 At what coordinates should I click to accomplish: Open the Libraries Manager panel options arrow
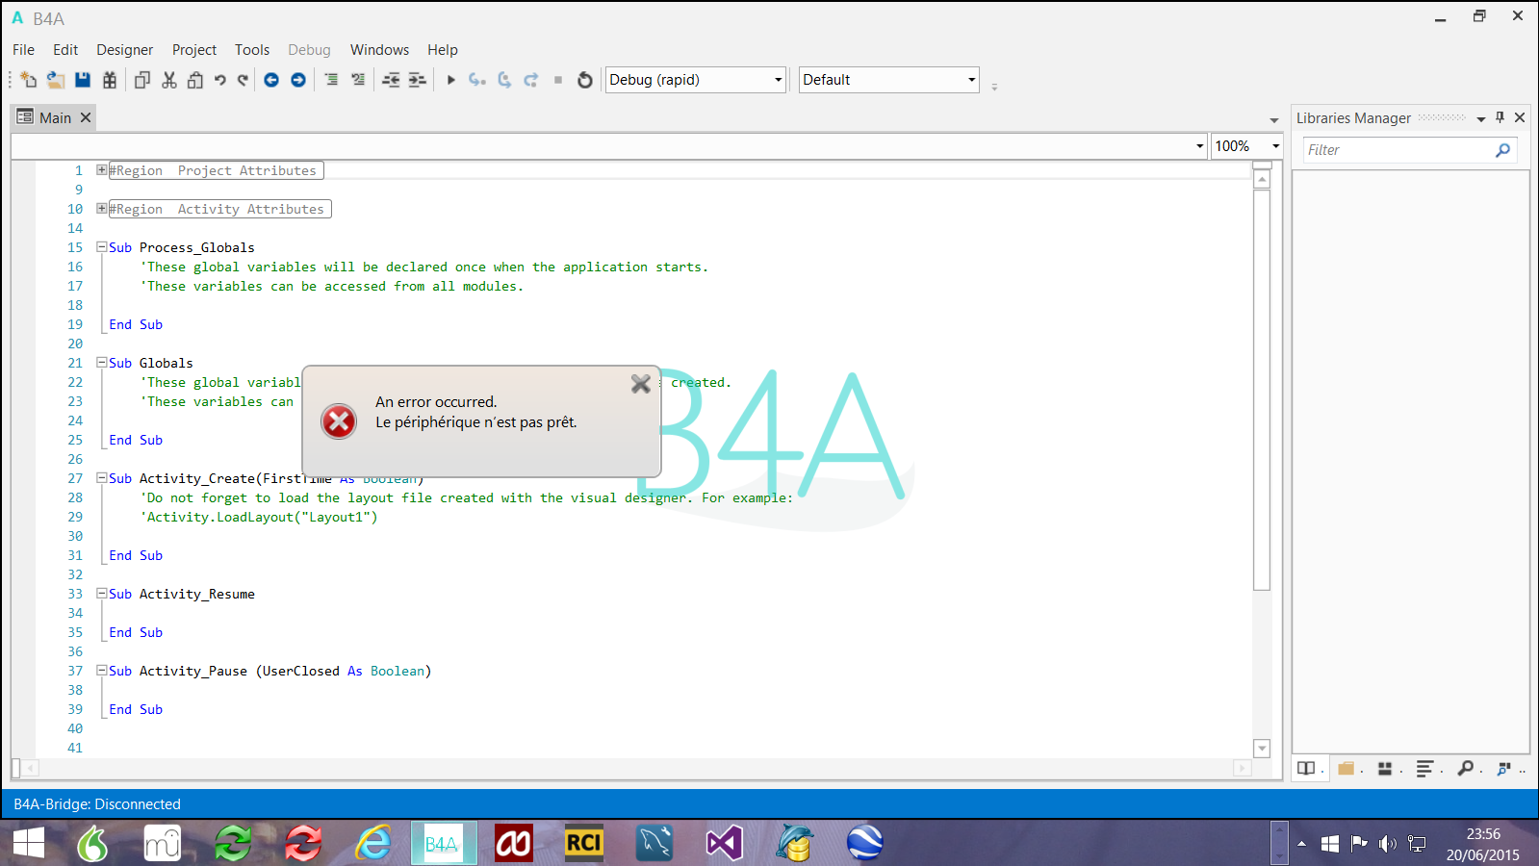pyautogui.click(x=1481, y=118)
